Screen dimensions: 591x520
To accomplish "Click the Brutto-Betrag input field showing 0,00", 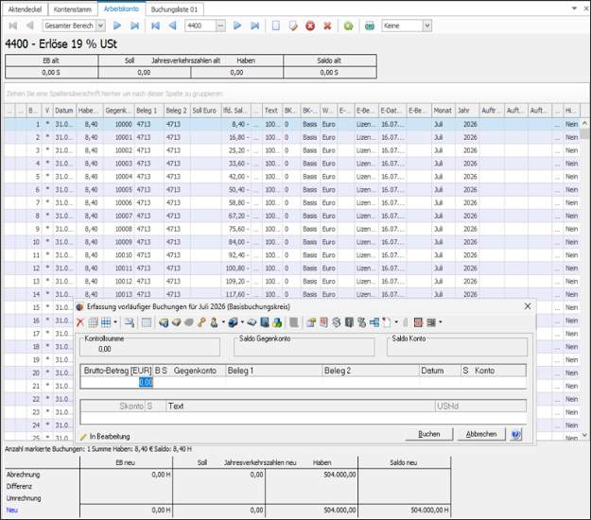I will (116, 383).
